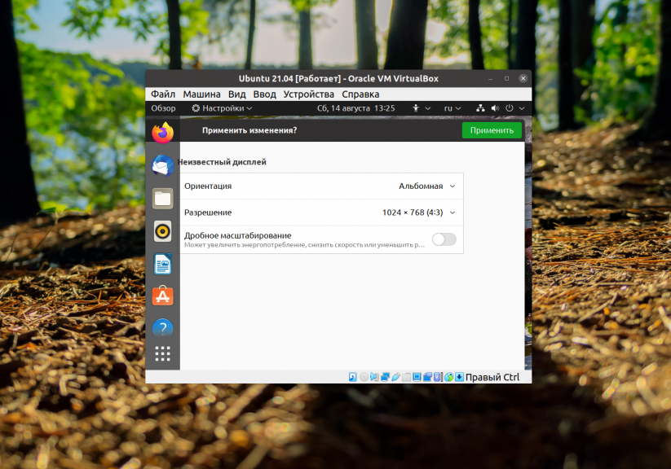The image size is (671, 469).
Task: Click the hard disk activity status icon
Action: 352,377
